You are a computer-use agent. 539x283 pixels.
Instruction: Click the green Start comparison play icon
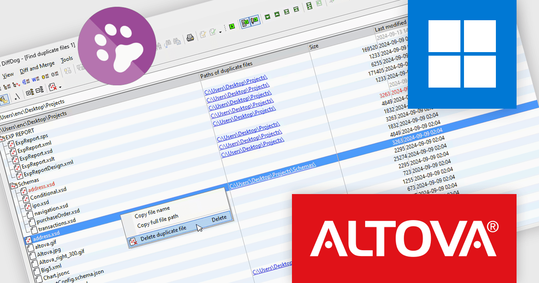coord(232,27)
